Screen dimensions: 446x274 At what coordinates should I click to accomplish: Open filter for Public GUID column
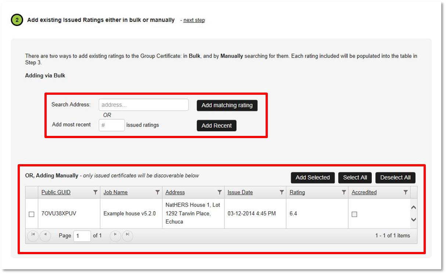point(96,192)
